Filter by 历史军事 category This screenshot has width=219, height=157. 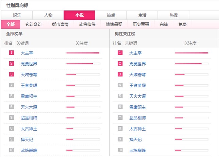pos(141,24)
